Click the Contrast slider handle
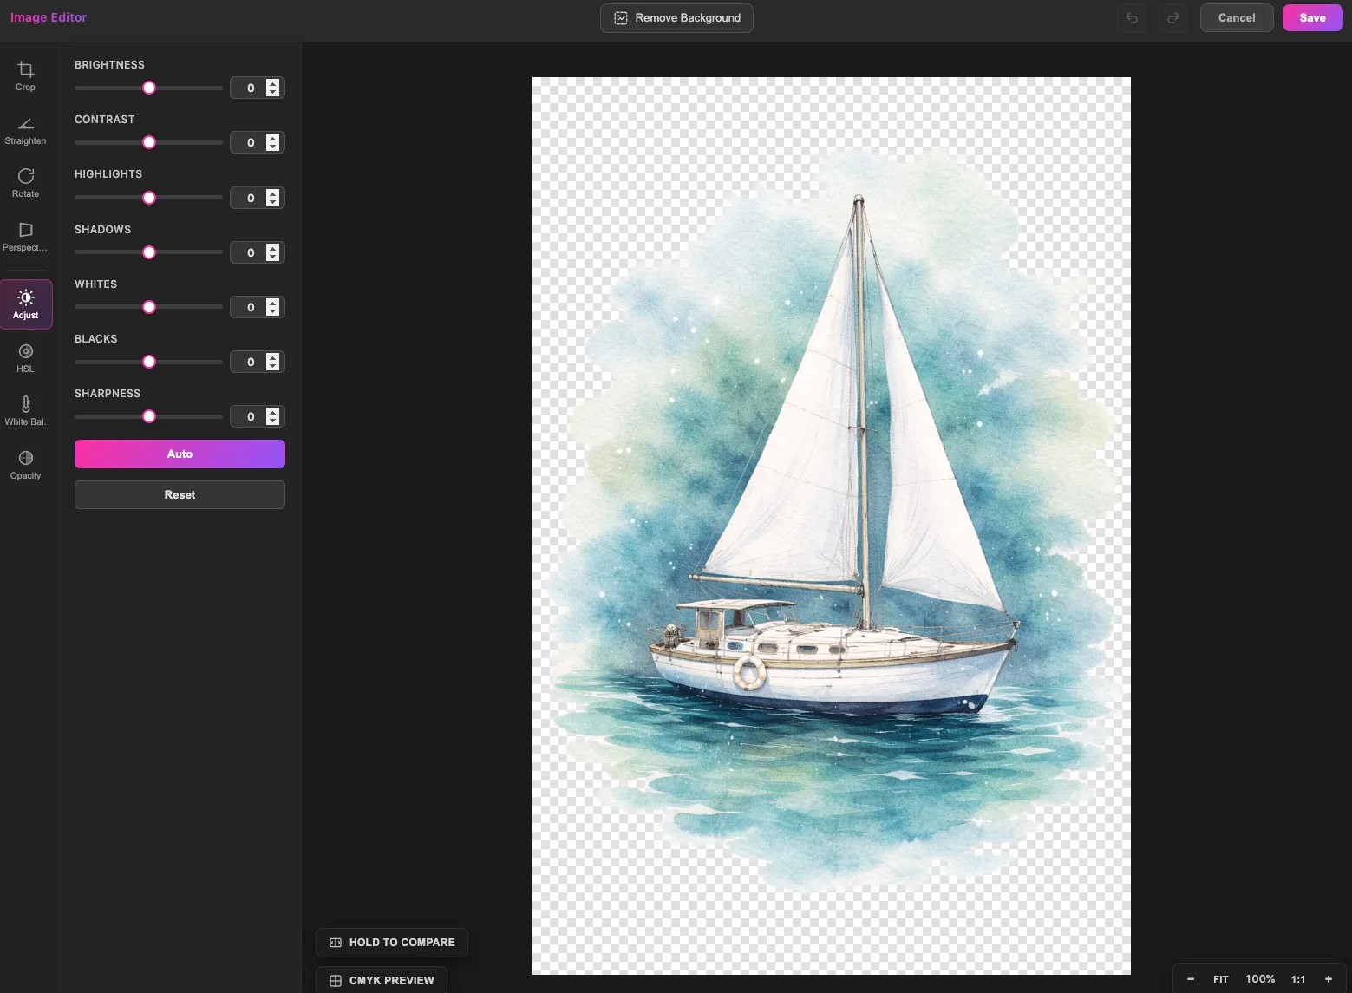1352x993 pixels. click(x=149, y=142)
